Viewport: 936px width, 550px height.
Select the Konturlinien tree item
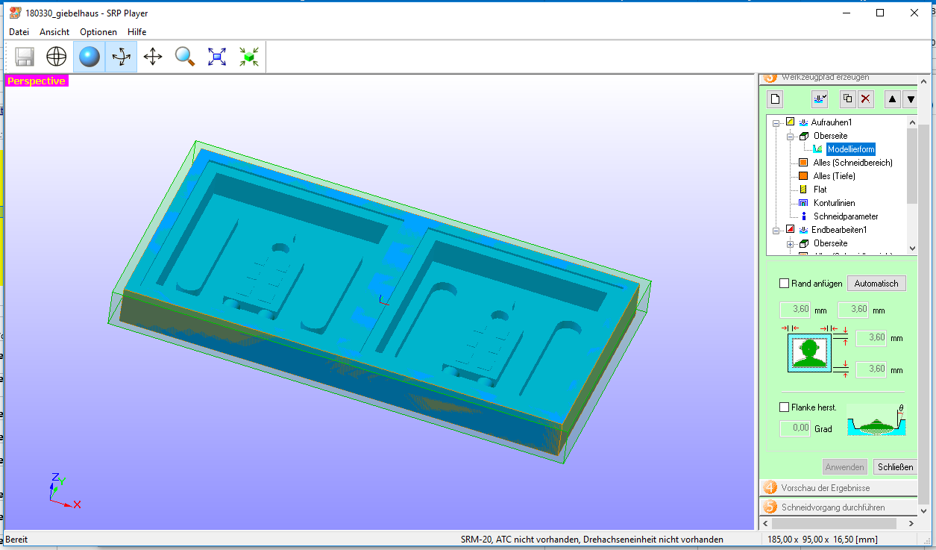tap(834, 203)
